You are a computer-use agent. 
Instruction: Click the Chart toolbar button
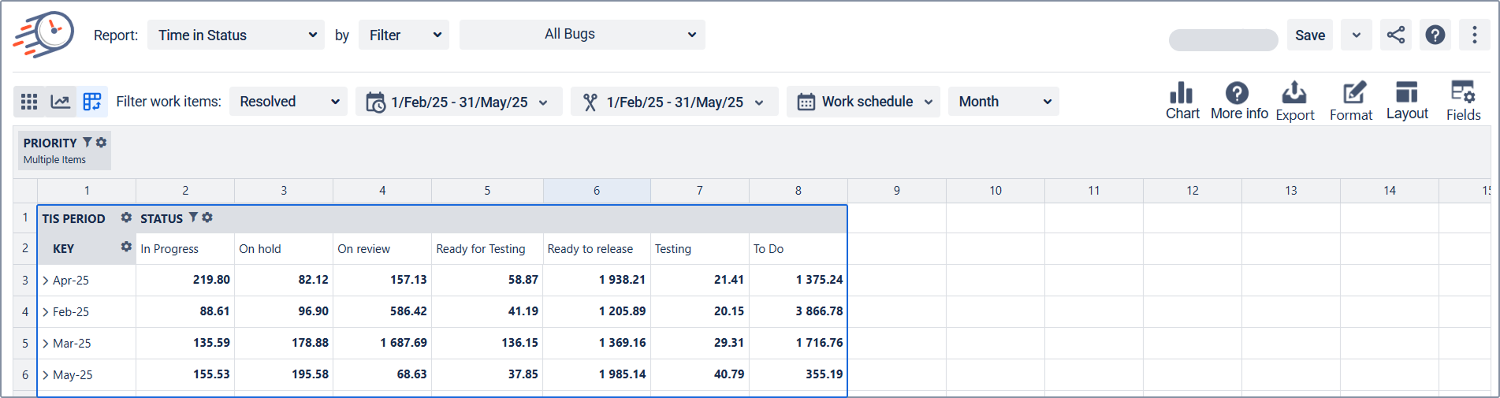[1182, 101]
